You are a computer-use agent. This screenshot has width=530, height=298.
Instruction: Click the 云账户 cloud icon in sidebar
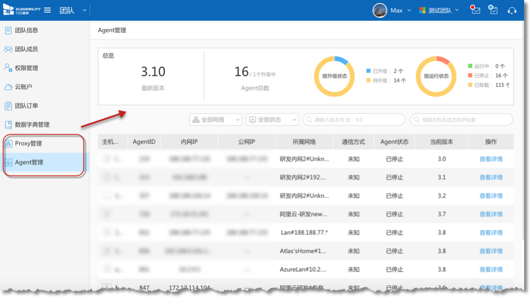pos(8,87)
